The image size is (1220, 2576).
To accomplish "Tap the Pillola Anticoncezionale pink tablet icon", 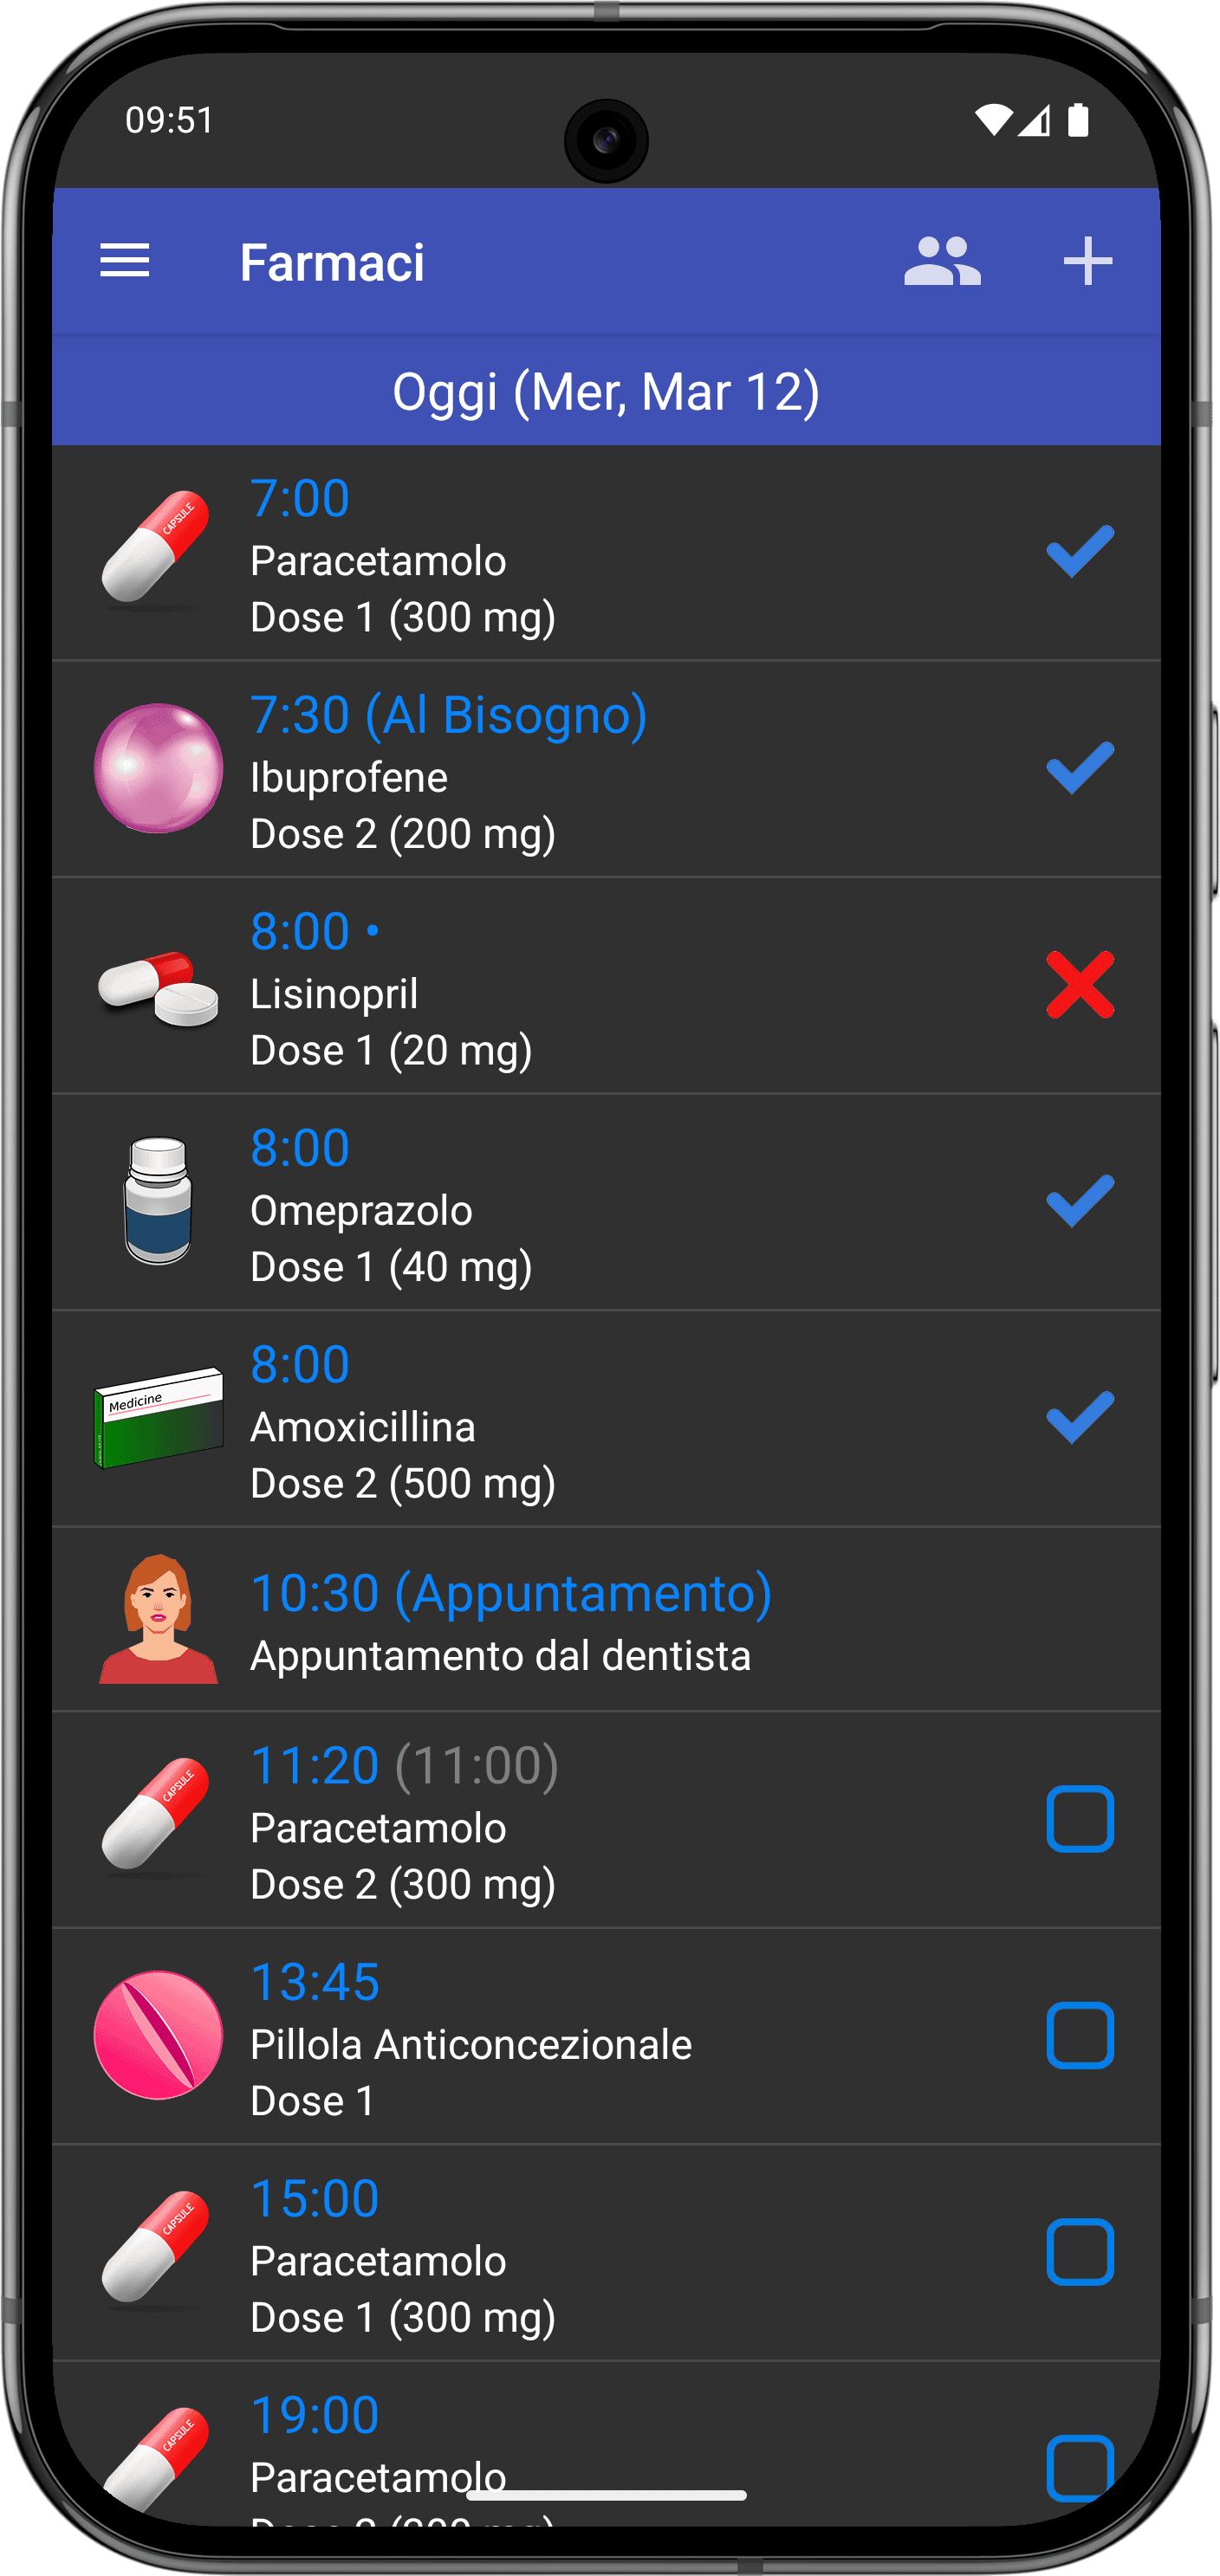I will [158, 2035].
